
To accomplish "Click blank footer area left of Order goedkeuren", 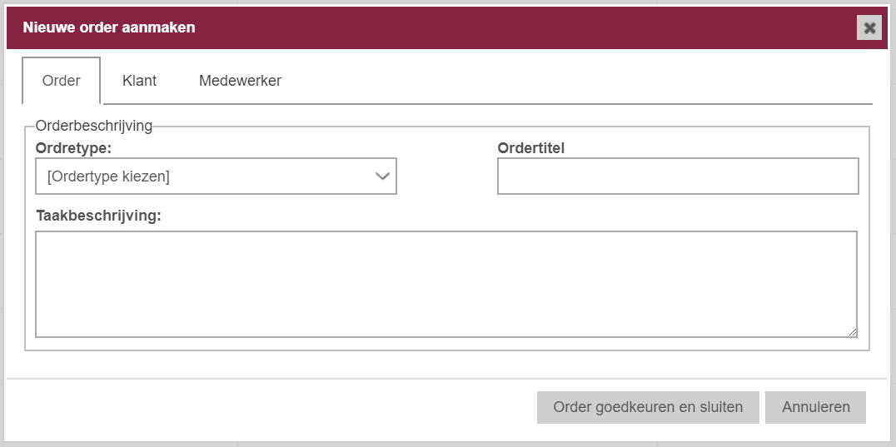I will pyautogui.click(x=269, y=407).
